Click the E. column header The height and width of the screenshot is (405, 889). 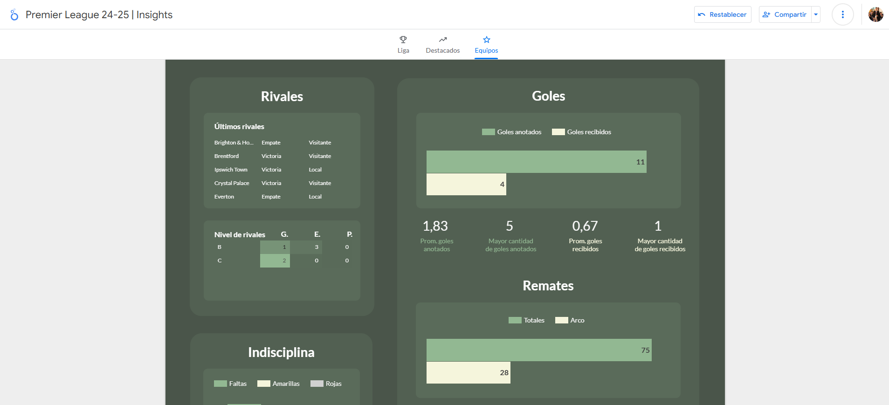pyautogui.click(x=317, y=234)
